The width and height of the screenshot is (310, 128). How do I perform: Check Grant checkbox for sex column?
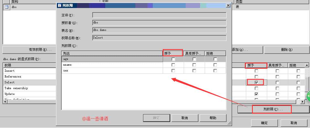[174, 71]
